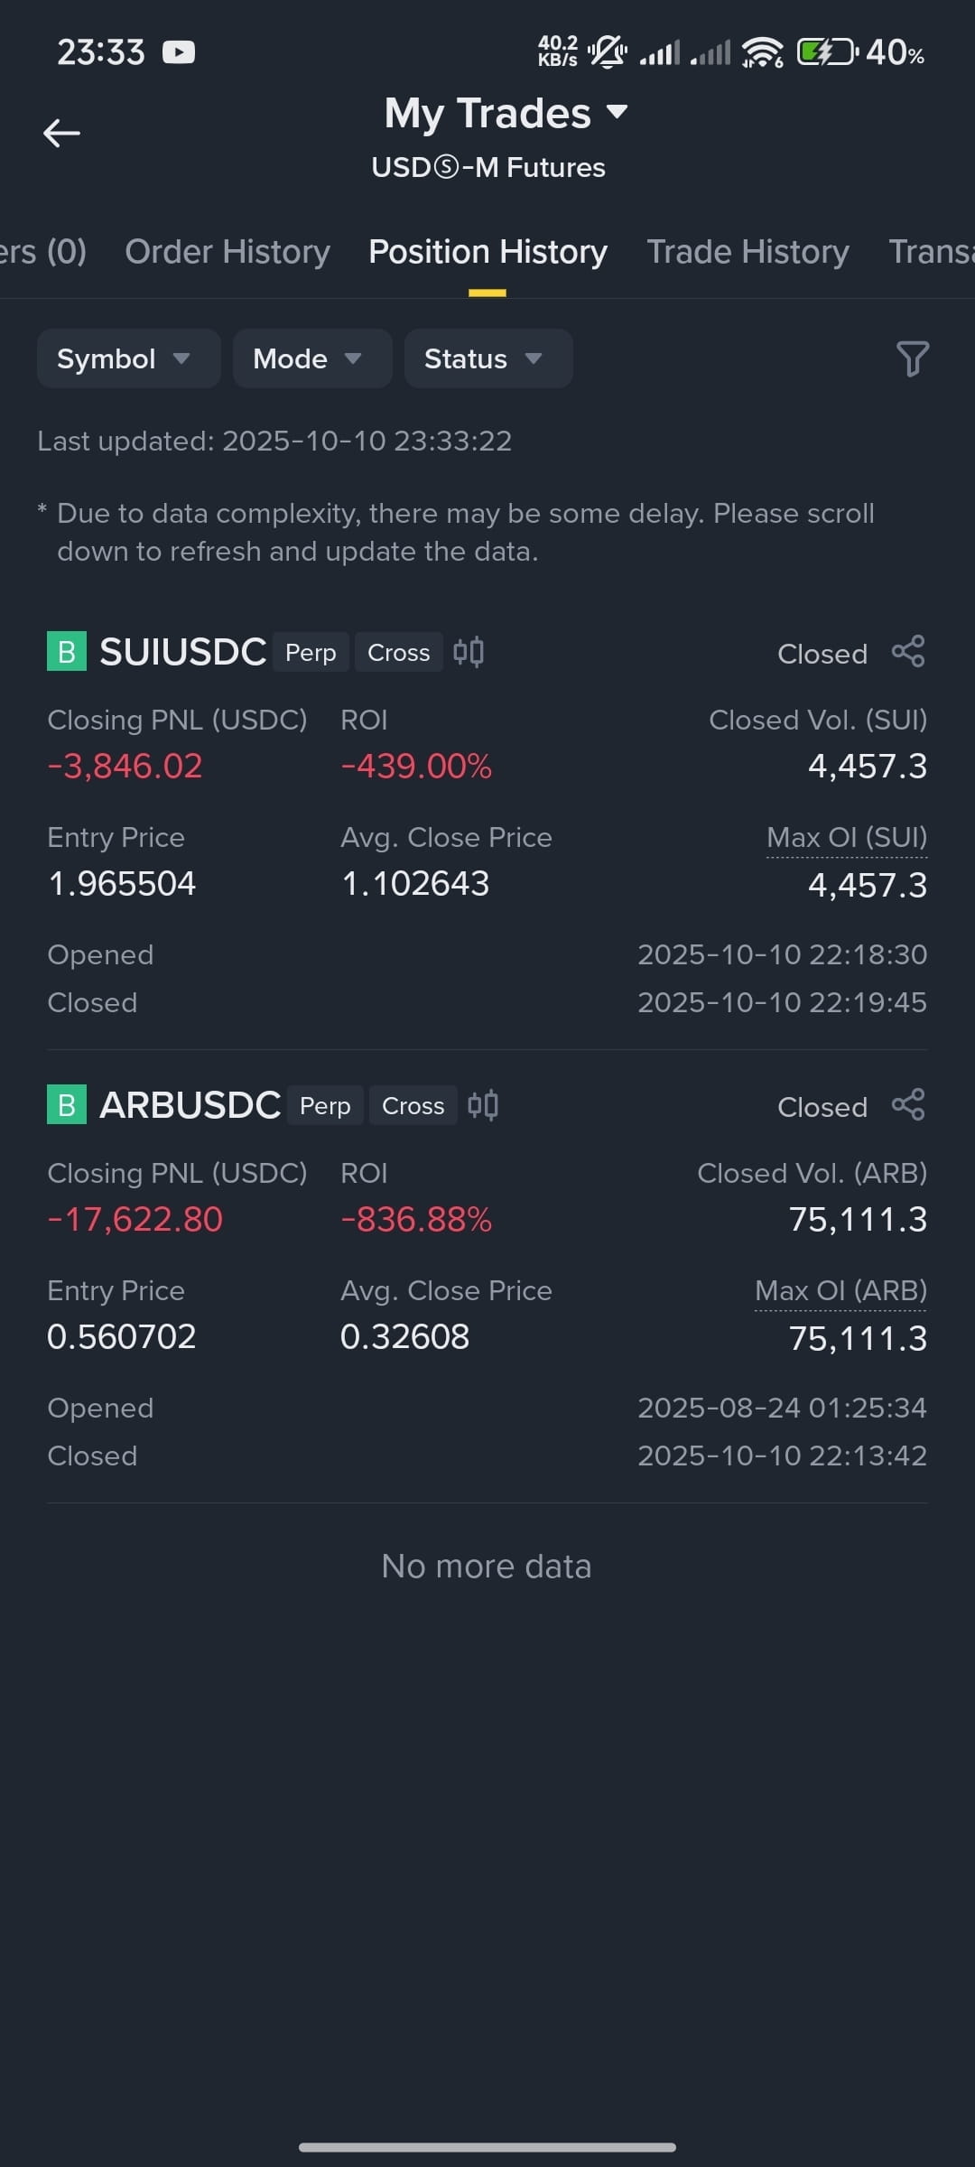Tap the home gesture bar

click(x=487, y=2147)
